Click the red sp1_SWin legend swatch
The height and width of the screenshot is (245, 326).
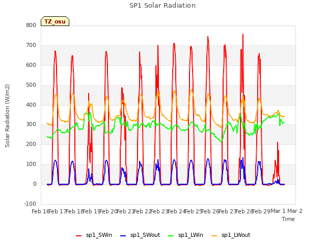tap(79, 236)
